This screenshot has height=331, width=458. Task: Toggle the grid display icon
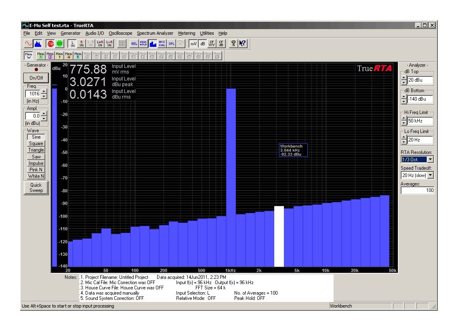click(122, 43)
